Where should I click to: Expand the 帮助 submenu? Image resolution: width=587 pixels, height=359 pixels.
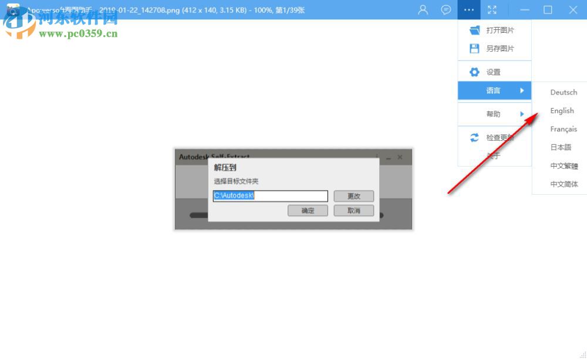click(x=493, y=114)
